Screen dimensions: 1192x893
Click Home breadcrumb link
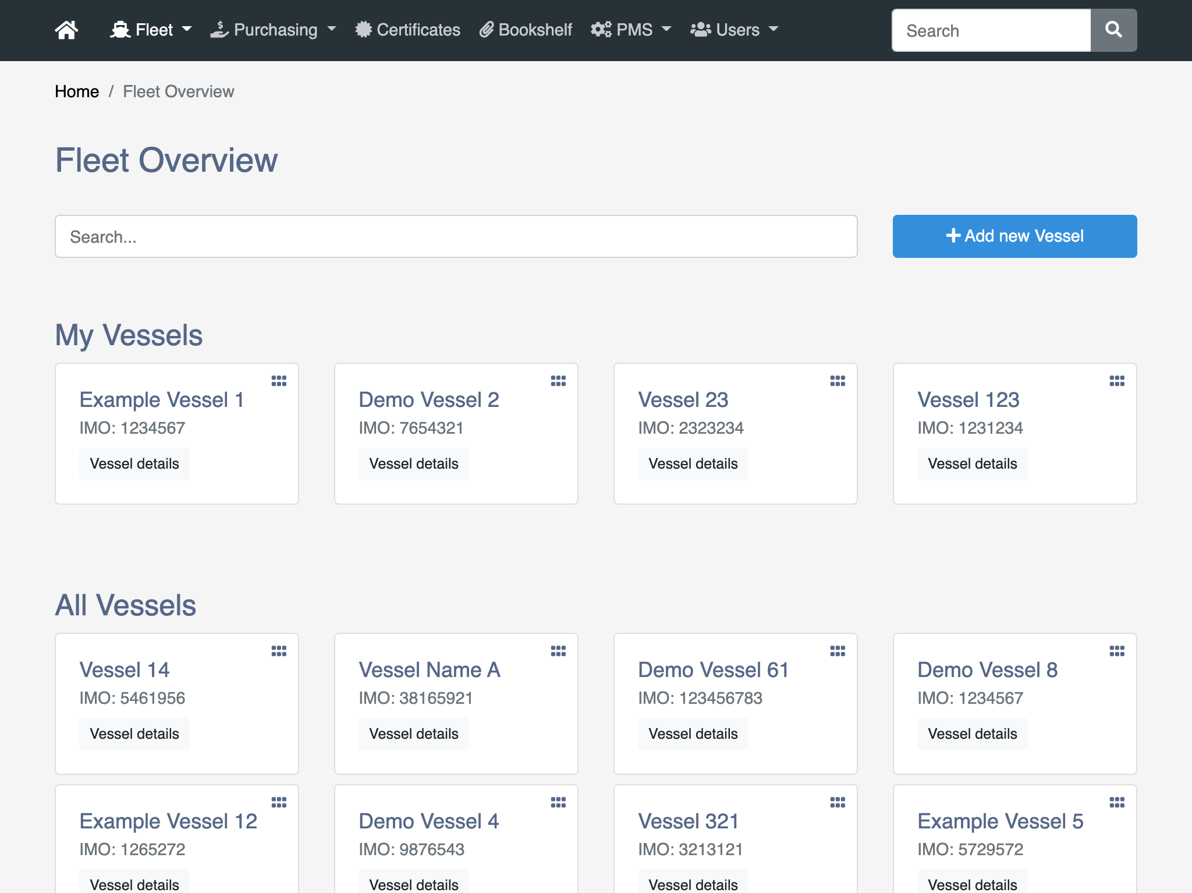tap(77, 91)
